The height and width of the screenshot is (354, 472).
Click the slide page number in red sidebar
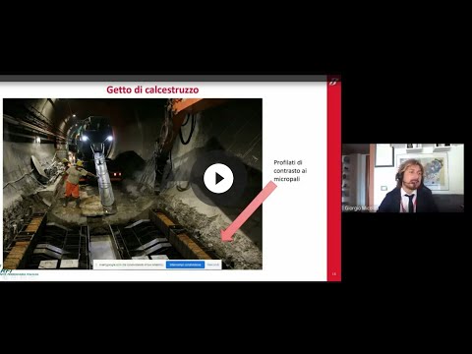pyautogui.click(x=334, y=274)
